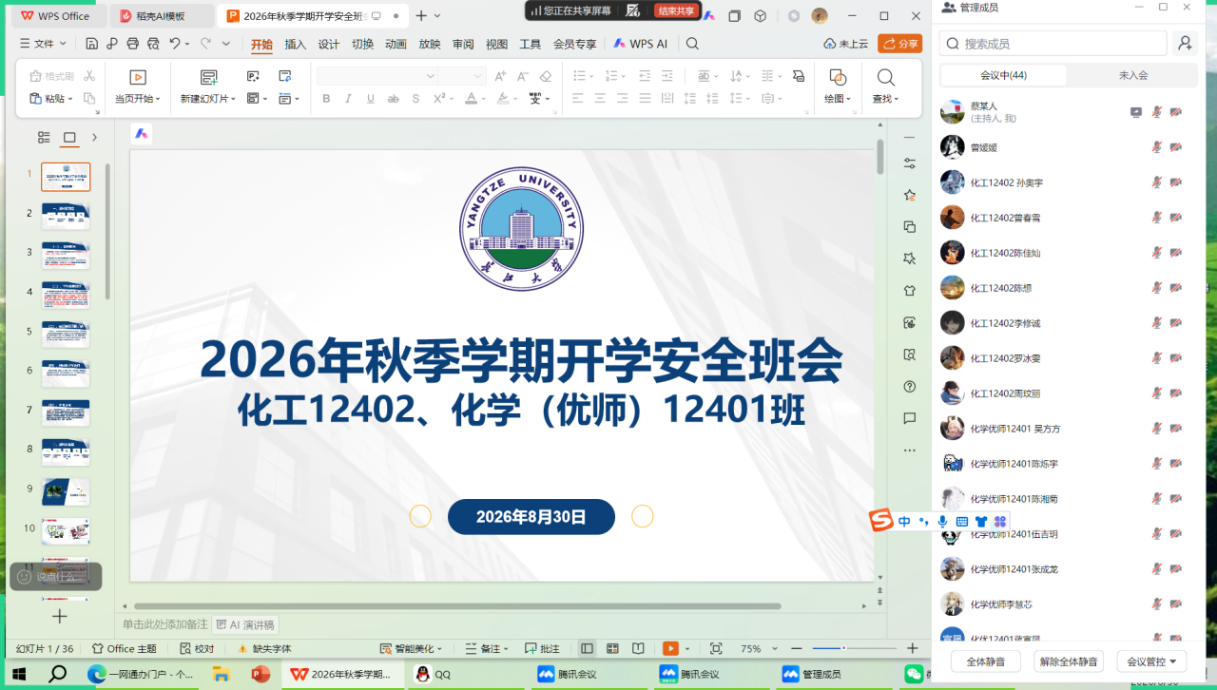Switch to normal view in status bar

[x=588, y=648]
